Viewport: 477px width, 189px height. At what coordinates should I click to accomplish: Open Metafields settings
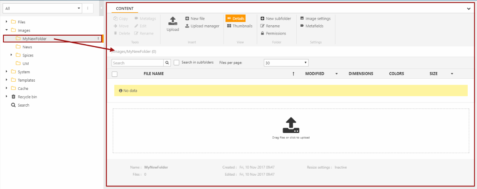coord(312,26)
